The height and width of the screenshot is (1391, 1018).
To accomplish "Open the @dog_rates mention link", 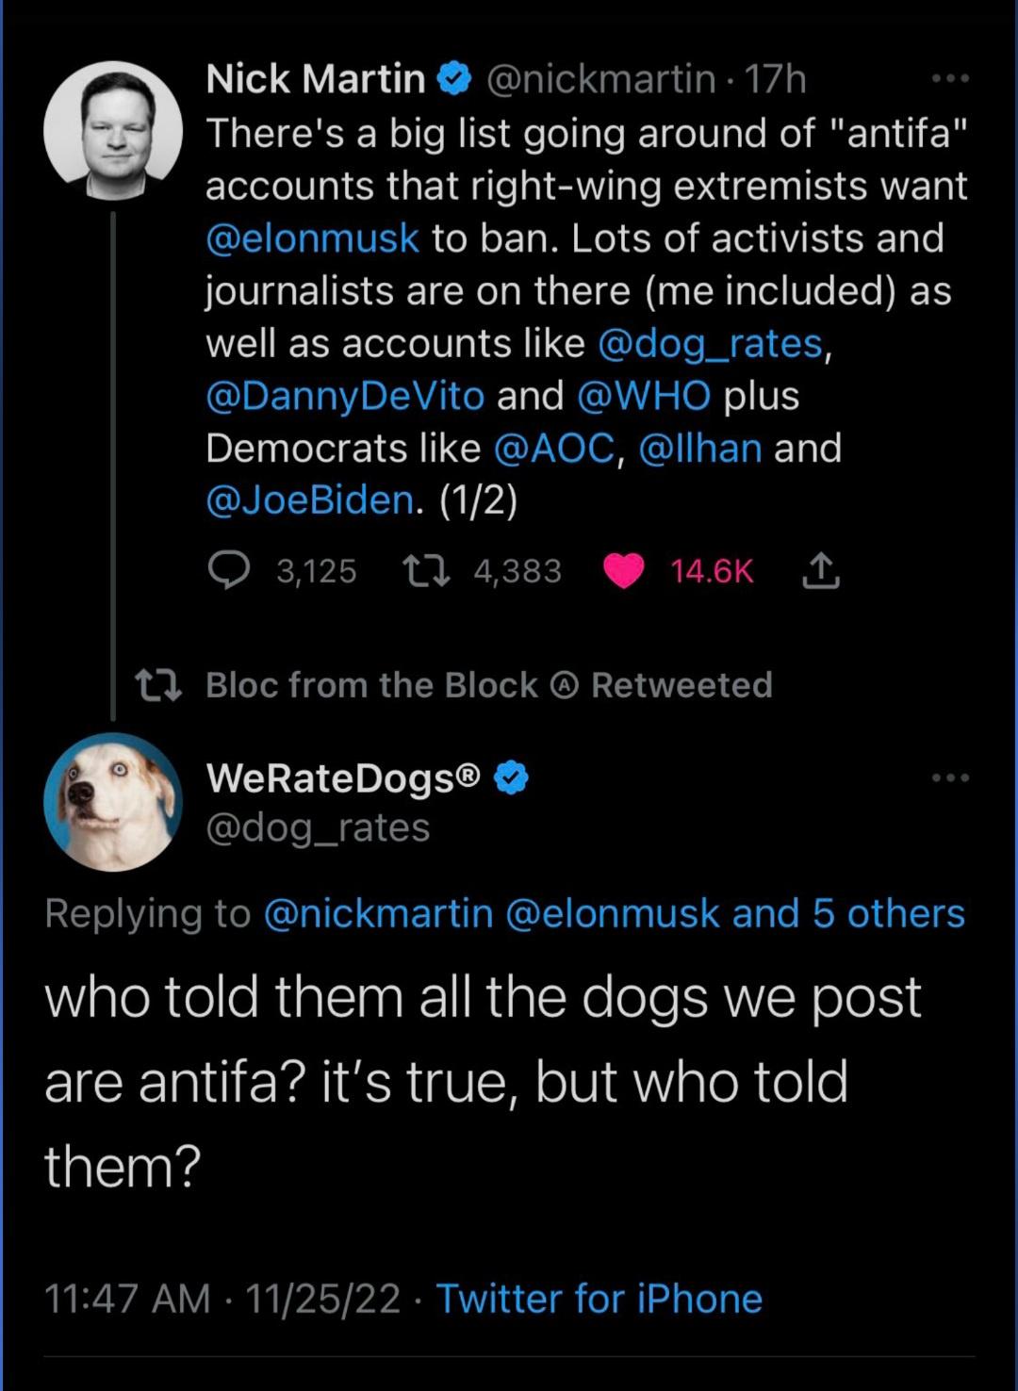I will coord(711,343).
